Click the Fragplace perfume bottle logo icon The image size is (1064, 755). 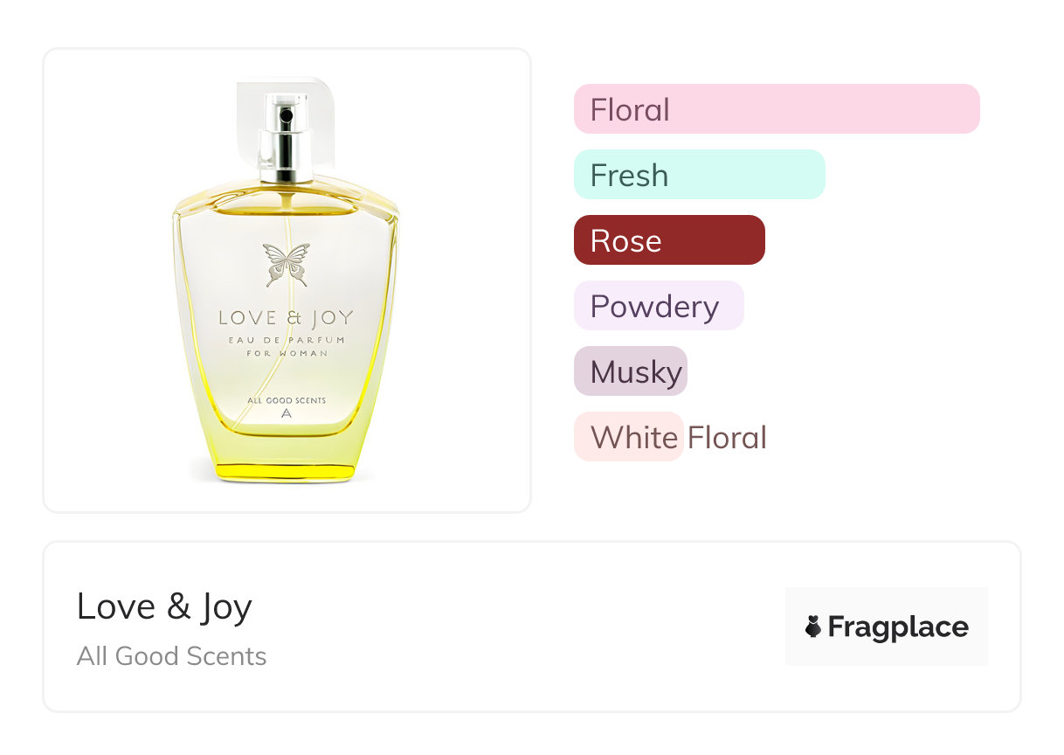[813, 627]
